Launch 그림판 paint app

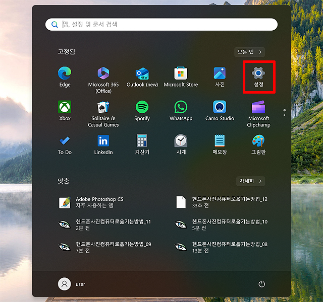258,144
